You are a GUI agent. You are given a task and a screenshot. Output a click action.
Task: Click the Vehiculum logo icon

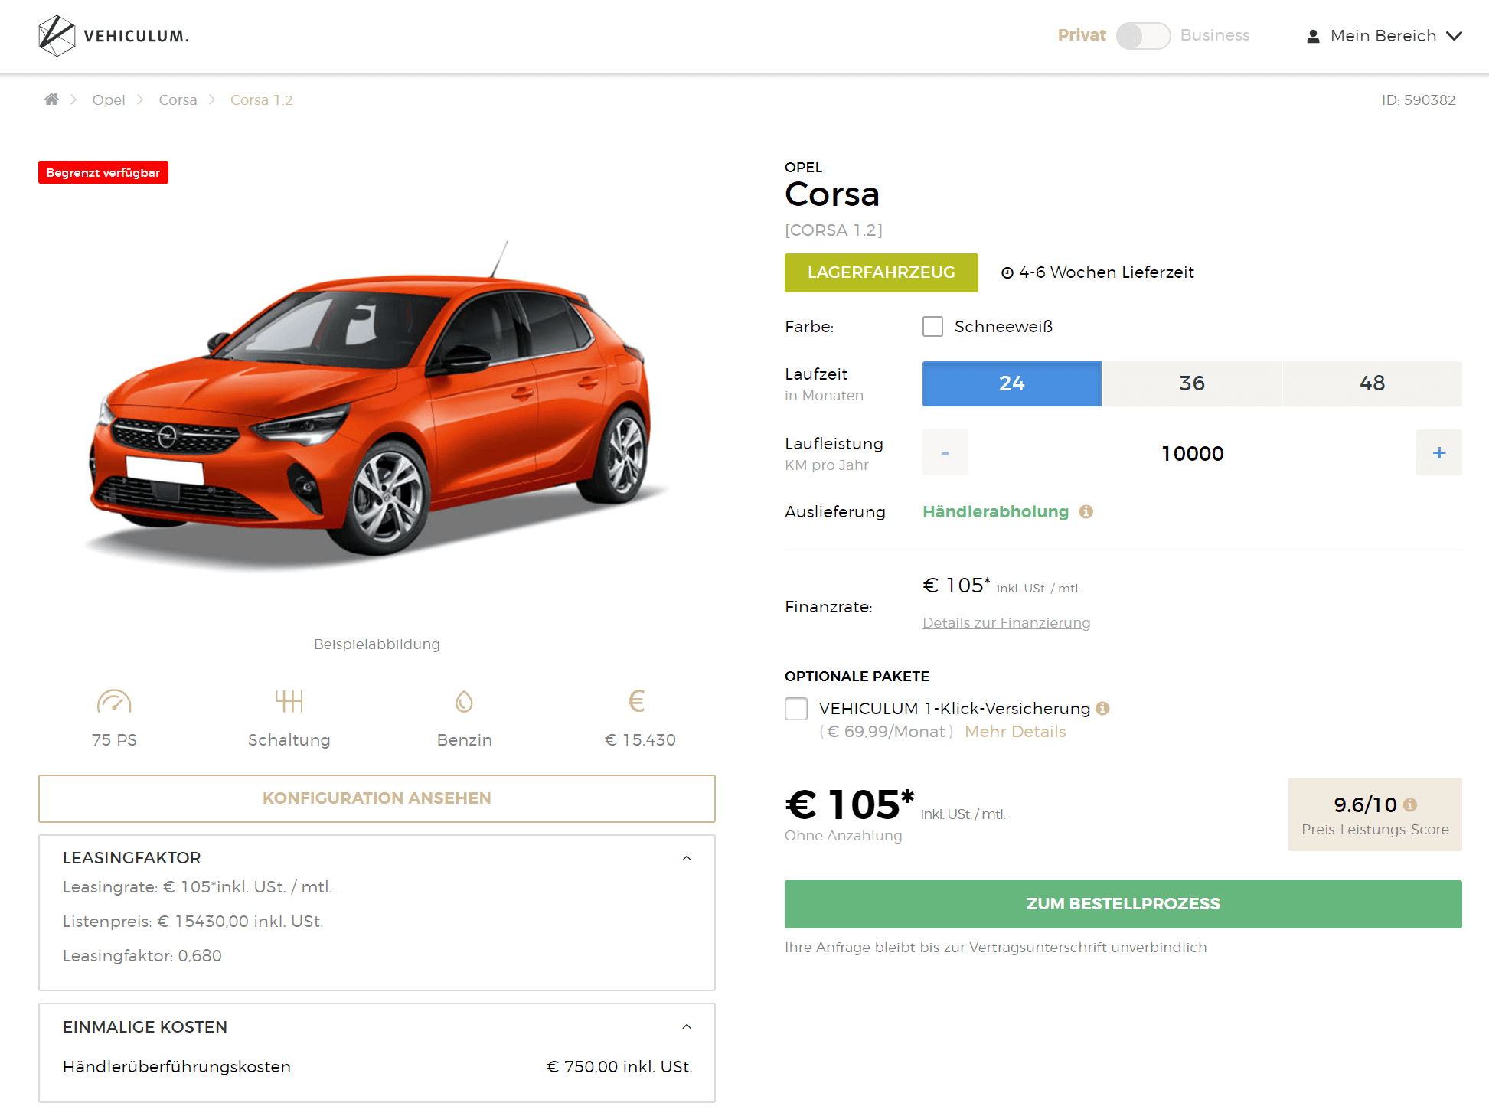57,36
